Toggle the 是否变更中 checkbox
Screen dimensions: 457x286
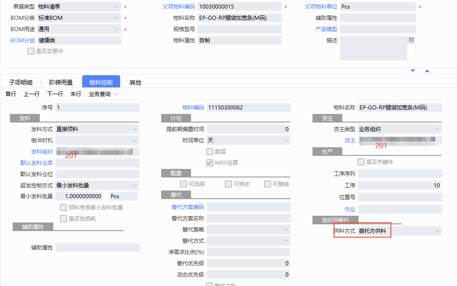[x=31, y=51]
